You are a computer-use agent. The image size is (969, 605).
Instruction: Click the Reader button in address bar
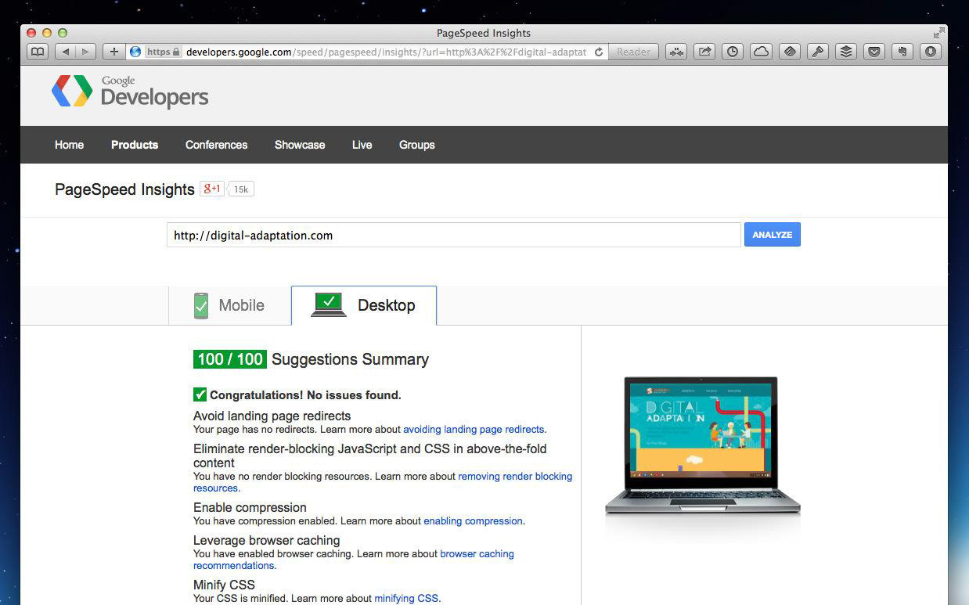click(633, 52)
